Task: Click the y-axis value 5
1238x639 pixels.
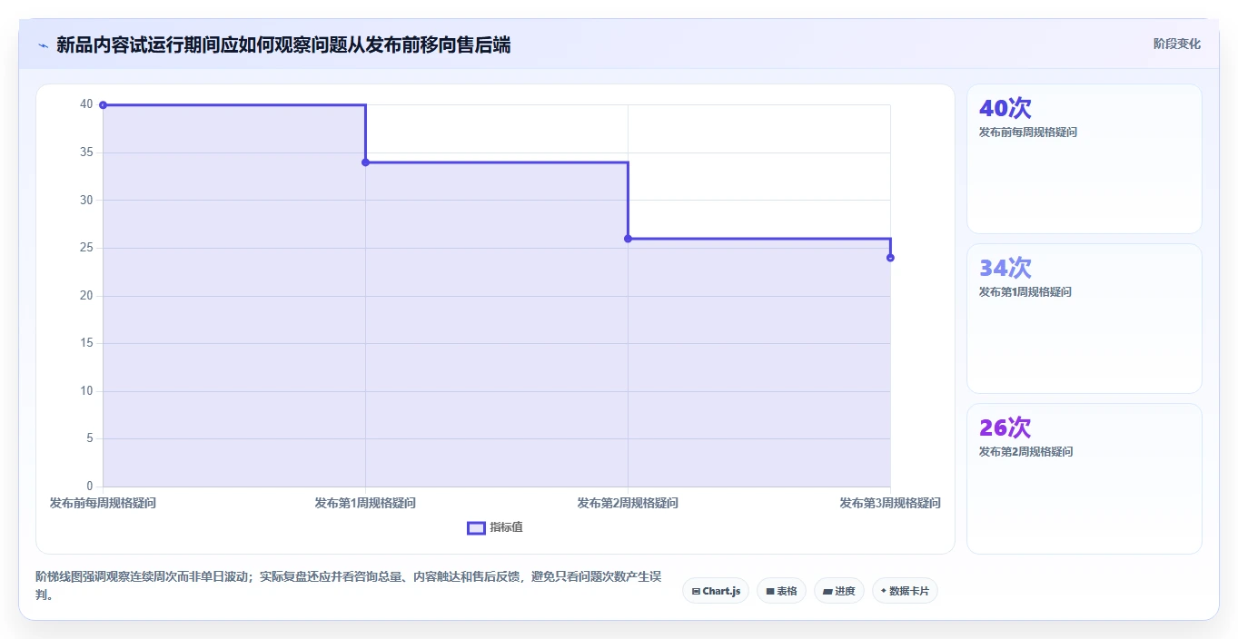Action: 90,438
